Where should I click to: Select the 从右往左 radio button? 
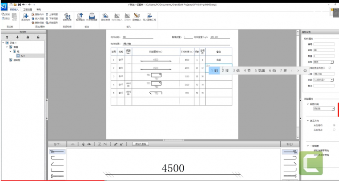[x=334, y=130]
